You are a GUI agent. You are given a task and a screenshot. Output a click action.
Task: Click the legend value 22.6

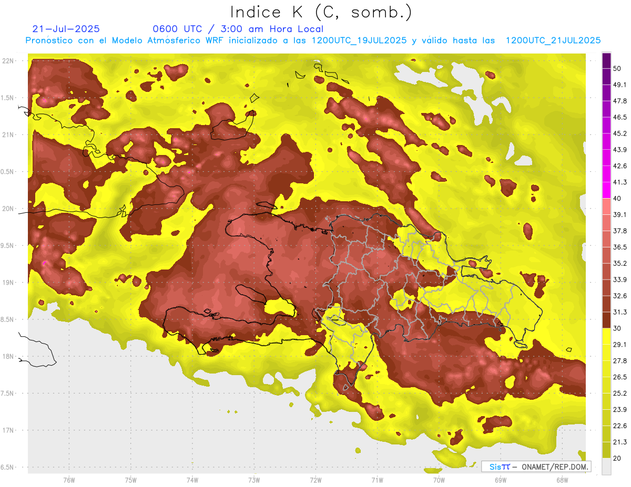click(x=620, y=426)
